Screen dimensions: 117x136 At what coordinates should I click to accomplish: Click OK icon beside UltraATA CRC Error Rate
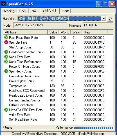tap(6, 110)
